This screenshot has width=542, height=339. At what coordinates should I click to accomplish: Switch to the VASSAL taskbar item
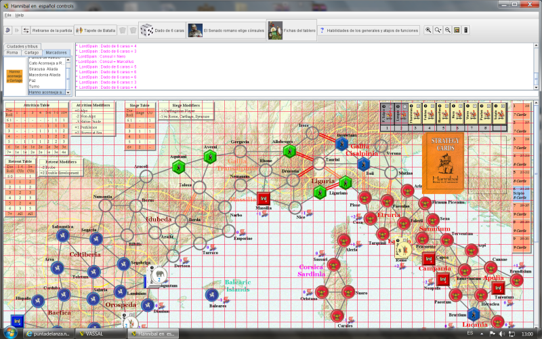click(100, 334)
